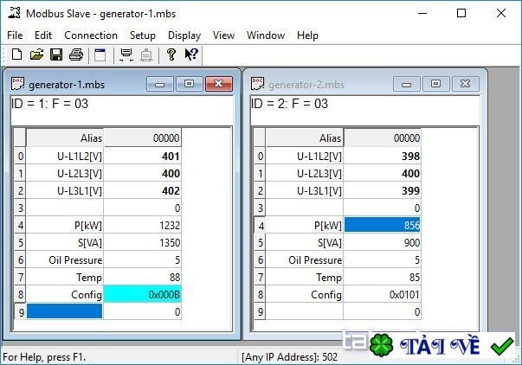Click the "ID = 1: F = 03" text

pyautogui.click(x=49, y=104)
